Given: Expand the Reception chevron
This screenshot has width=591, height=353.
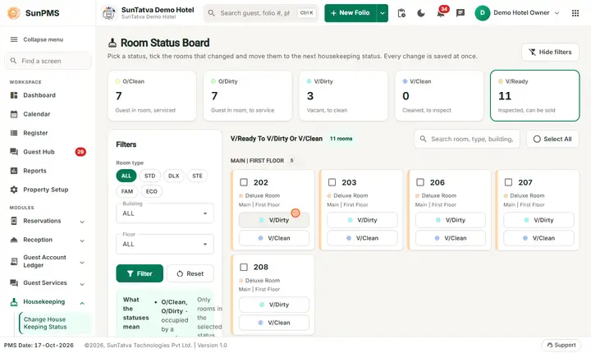Looking at the screenshot, I should [x=82, y=241].
